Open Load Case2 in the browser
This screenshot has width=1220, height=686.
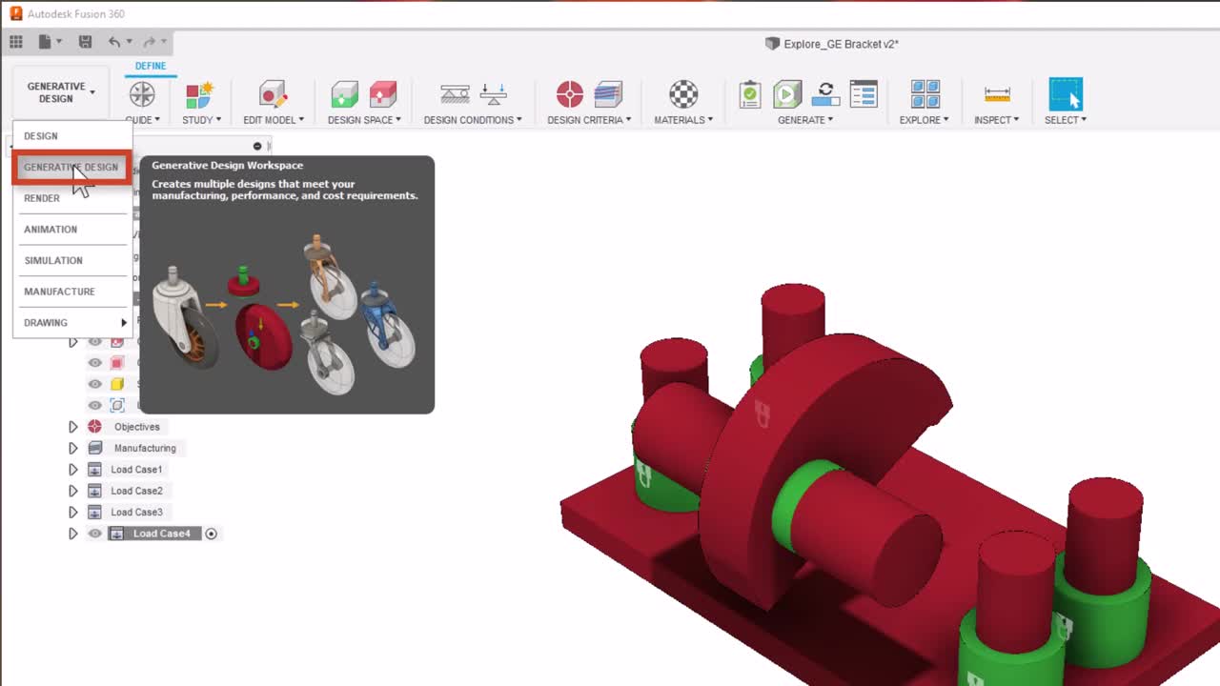(x=136, y=490)
